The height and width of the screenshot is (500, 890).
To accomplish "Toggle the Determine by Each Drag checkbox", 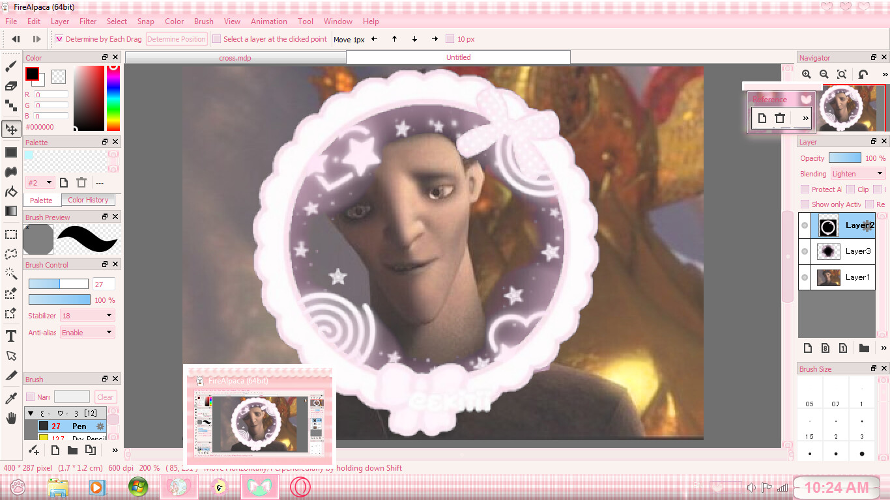I will [x=59, y=39].
